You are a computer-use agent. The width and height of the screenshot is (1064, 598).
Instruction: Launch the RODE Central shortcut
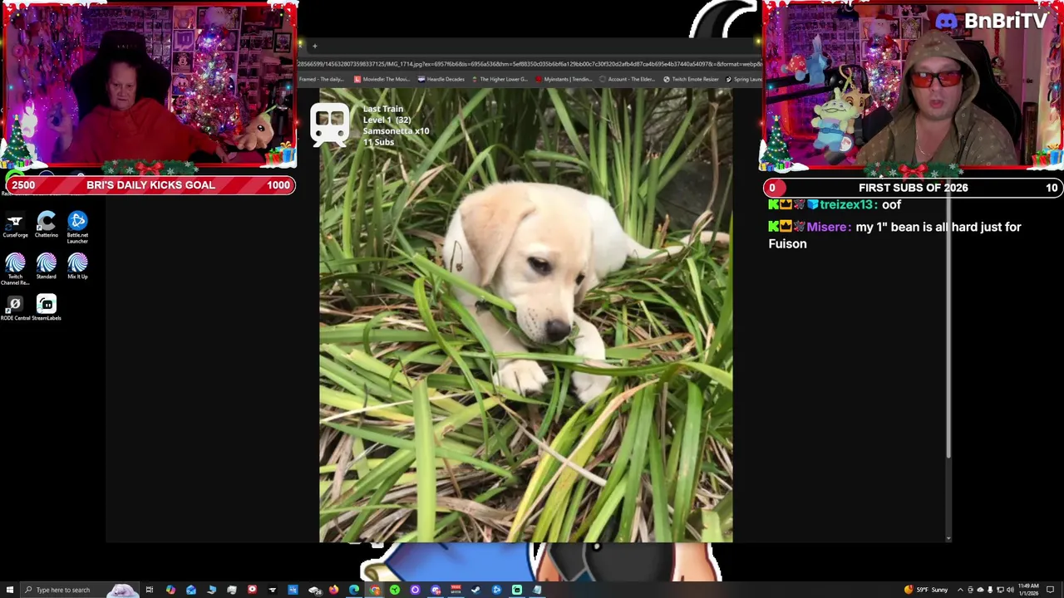(15, 308)
